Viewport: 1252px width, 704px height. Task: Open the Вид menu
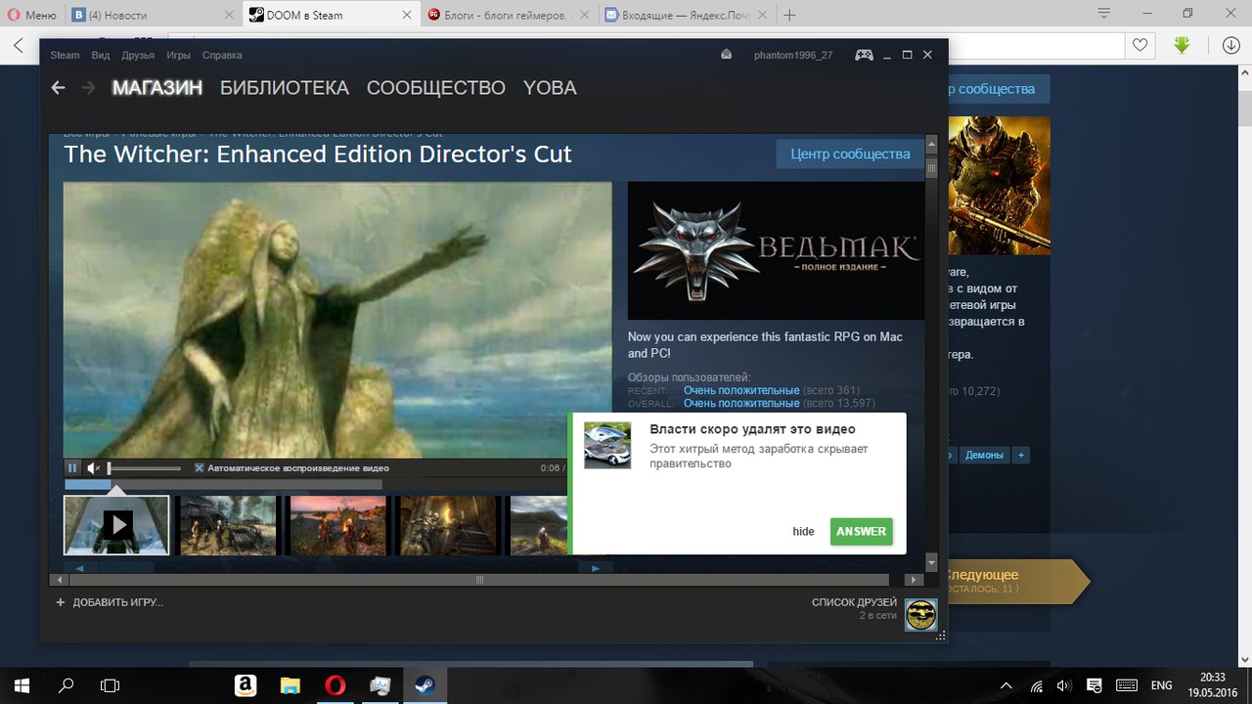pyautogui.click(x=101, y=55)
